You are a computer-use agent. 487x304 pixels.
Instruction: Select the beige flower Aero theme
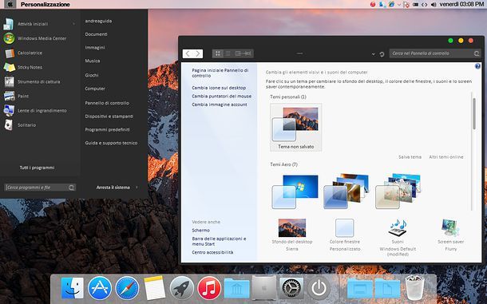[x=398, y=191]
